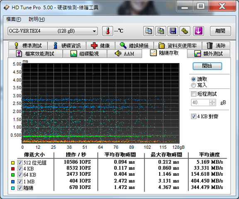
Task: Click the thermometer temperature icon
Action: (x=107, y=31)
